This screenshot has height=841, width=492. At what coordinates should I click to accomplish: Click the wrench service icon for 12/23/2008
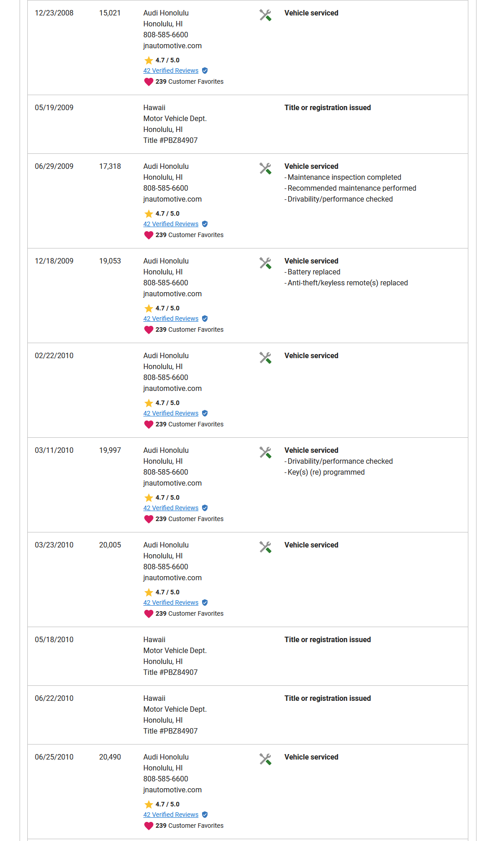[x=265, y=15]
